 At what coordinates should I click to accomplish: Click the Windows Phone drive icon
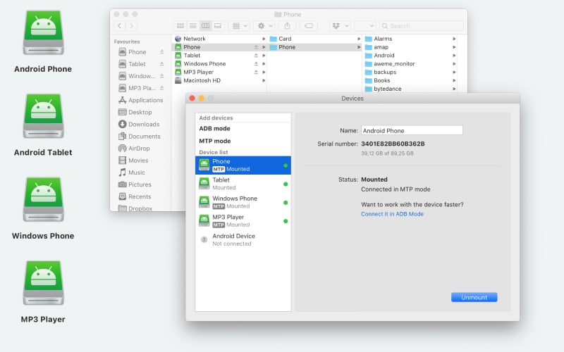coord(44,199)
